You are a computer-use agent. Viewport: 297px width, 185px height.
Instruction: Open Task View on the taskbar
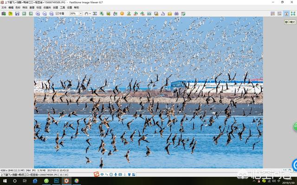pyautogui.click(x=25, y=181)
